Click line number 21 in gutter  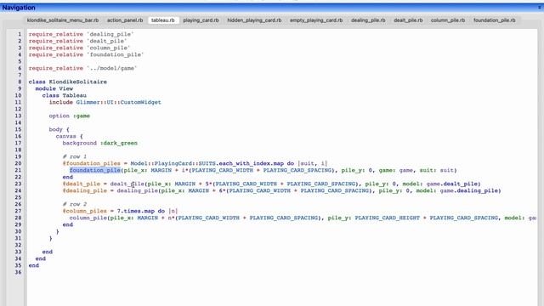tap(18, 170)
